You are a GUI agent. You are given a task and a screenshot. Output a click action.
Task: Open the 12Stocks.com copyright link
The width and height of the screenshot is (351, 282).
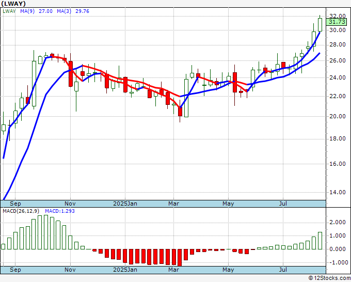pyautogui.click(x=329, y=278)
